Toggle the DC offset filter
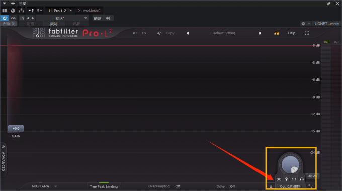Screen dimensions: 342x191 pos(279,179)
